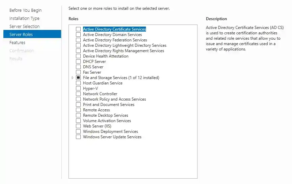Check the Active Directory Certificate Services box
Viewport: 292px width, 184px height.
(x=78, y=29)
